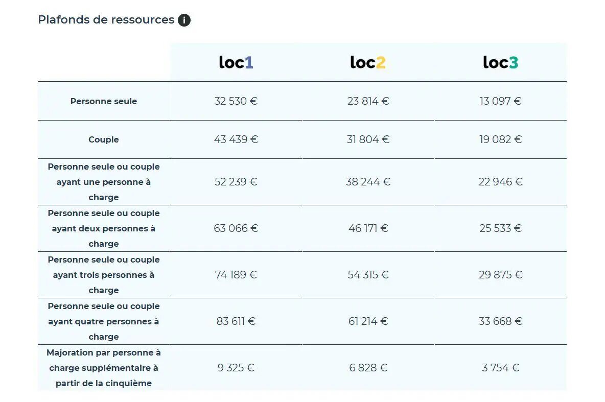
Task: Select the loc1 column header logo
Action: click(236, 62)
